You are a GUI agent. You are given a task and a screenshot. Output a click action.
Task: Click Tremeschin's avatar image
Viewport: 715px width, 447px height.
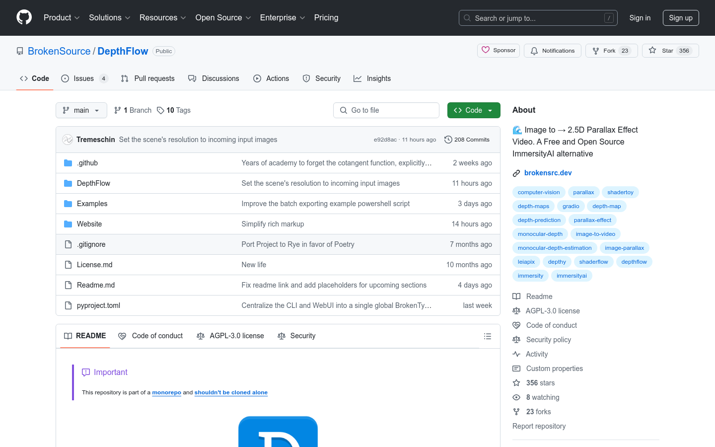[x=68, y=140]
